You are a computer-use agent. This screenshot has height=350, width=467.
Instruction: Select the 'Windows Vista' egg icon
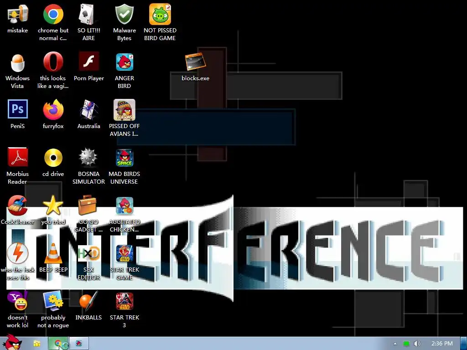click(x=18, y=62)
